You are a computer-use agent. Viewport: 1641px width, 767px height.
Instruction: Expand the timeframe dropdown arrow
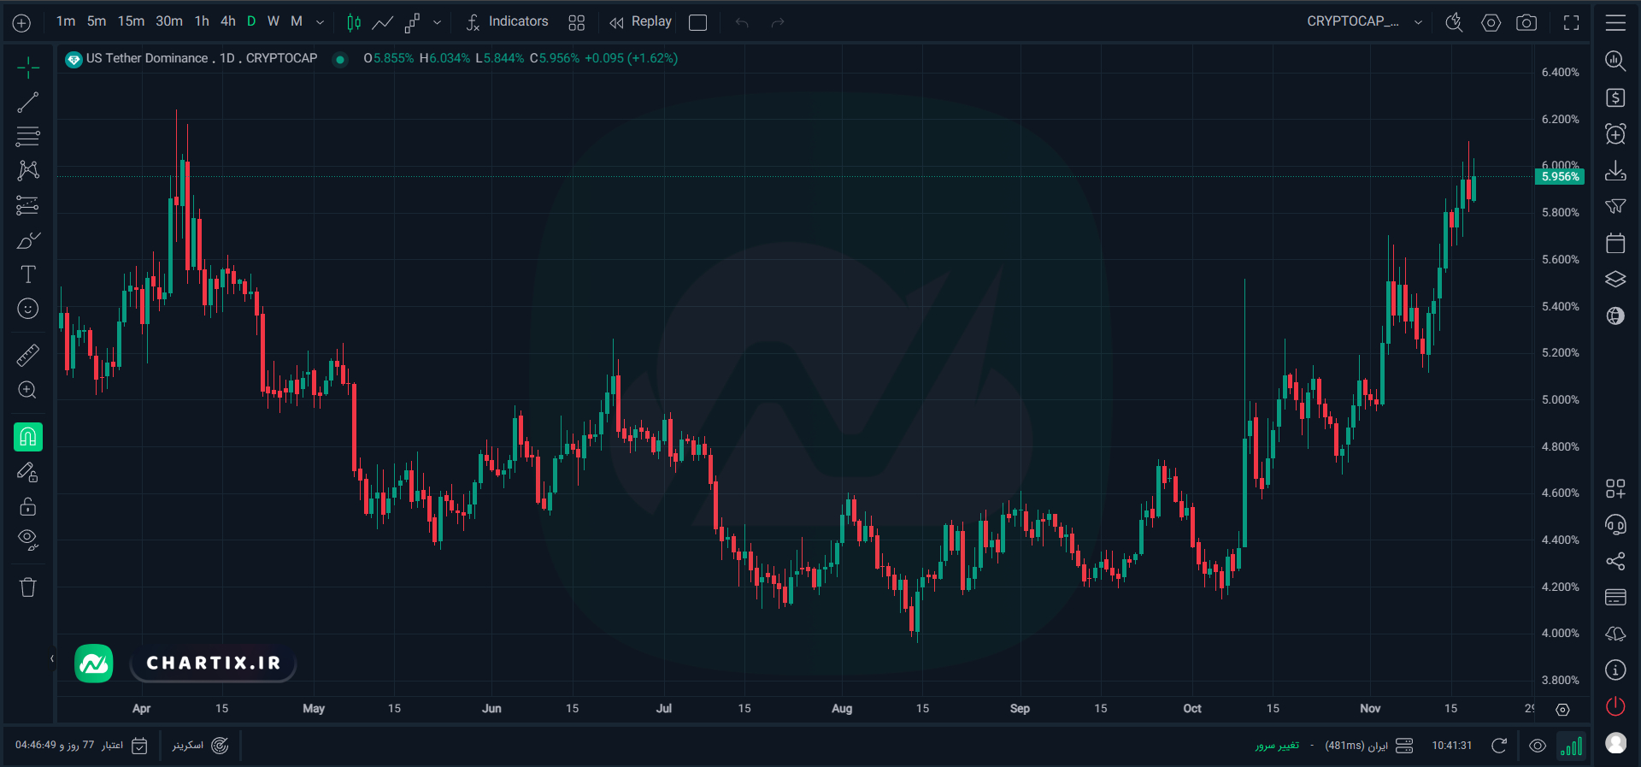tap(321, 23)
